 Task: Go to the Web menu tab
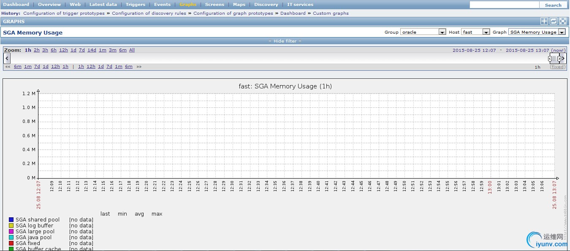point(75,4)
